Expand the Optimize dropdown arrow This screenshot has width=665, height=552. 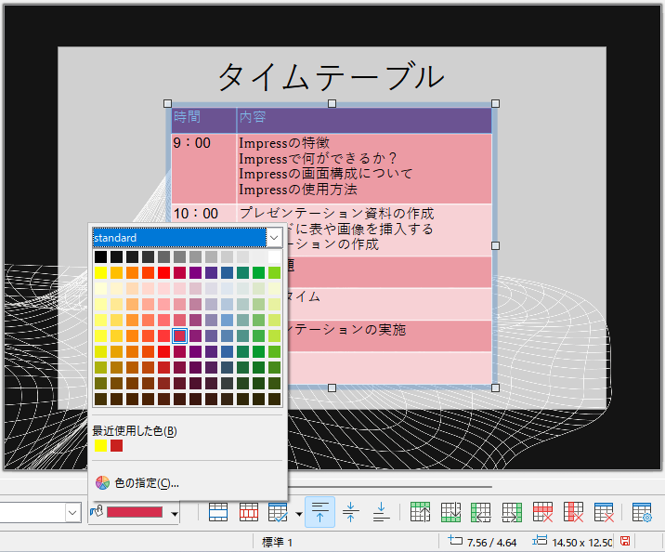[x=299, y=514]
